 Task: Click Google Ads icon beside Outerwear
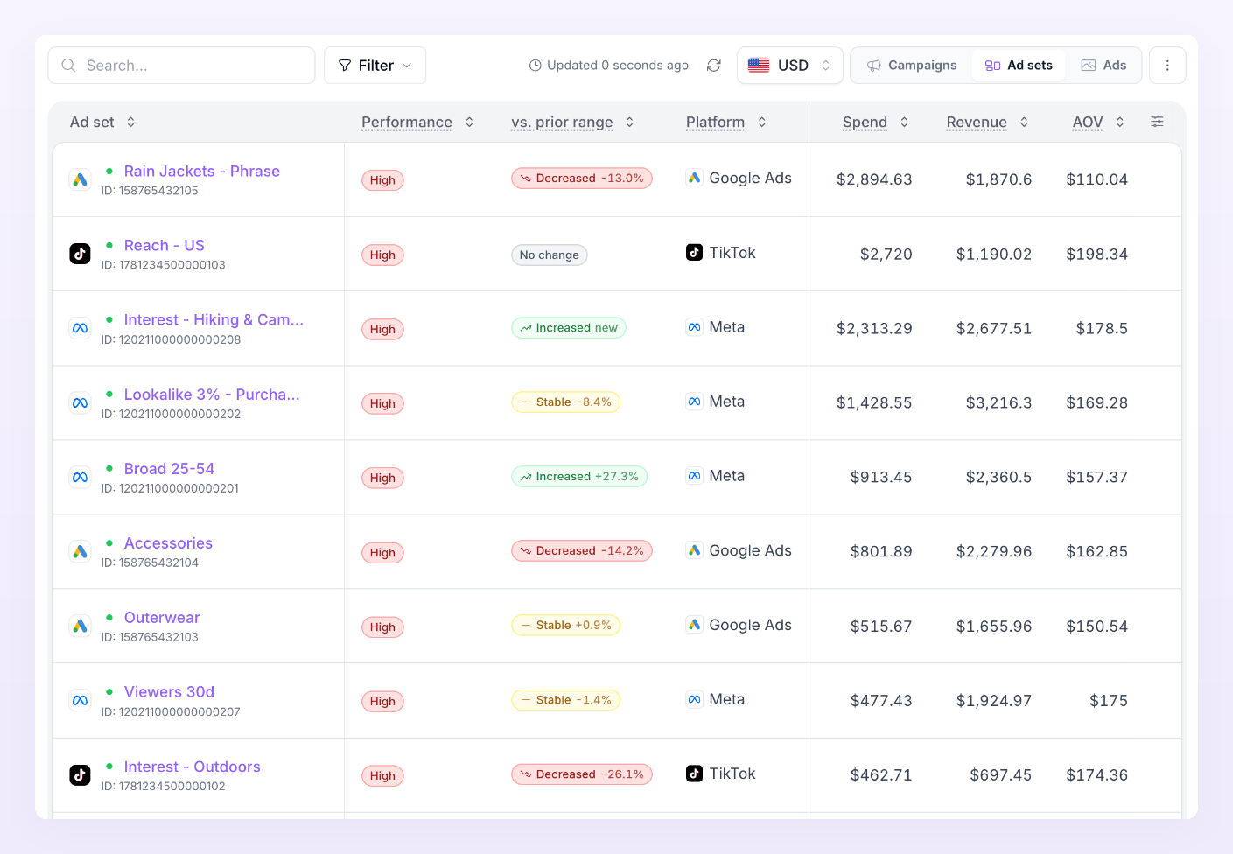pos(80,626)
